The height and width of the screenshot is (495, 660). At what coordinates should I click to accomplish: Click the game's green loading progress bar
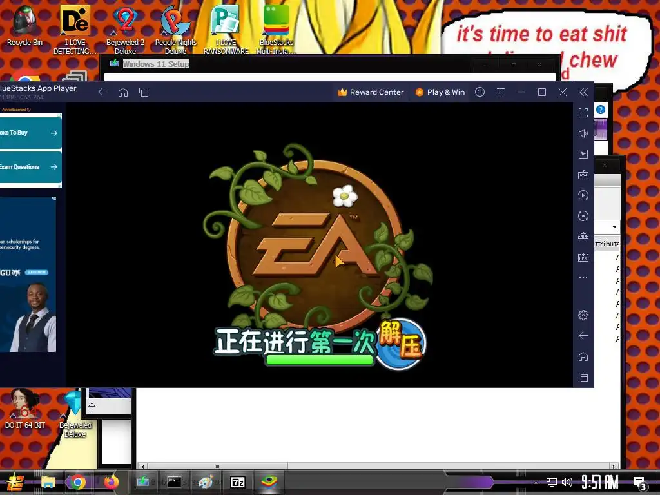pos(320,360)
